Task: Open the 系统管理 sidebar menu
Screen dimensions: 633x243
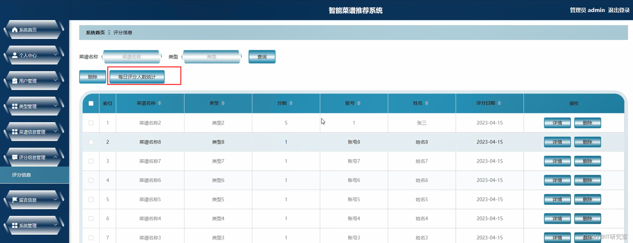Action: point(34,225)
